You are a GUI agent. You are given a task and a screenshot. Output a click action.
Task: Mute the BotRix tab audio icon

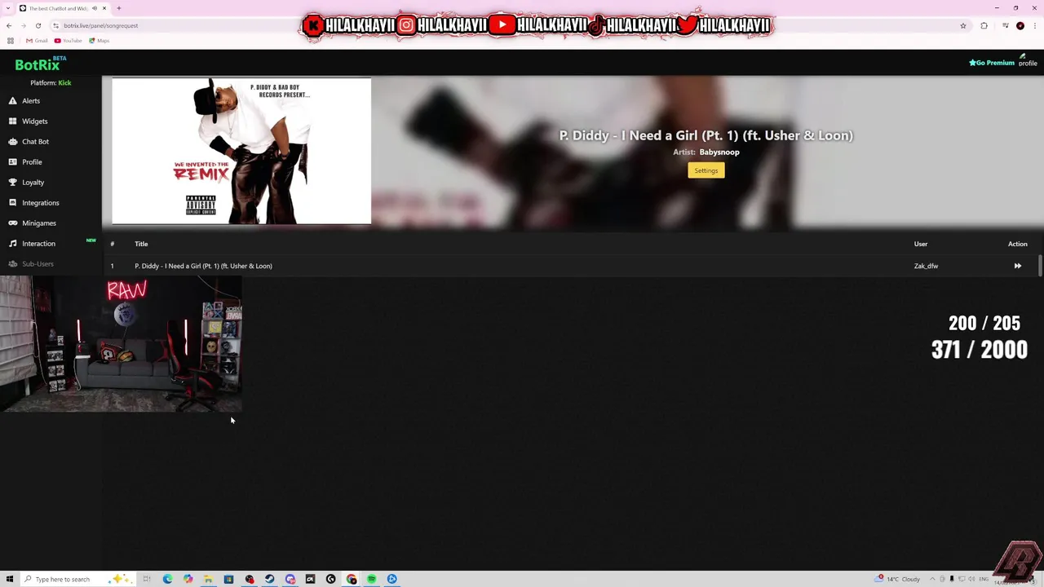[x=95, y=8]
